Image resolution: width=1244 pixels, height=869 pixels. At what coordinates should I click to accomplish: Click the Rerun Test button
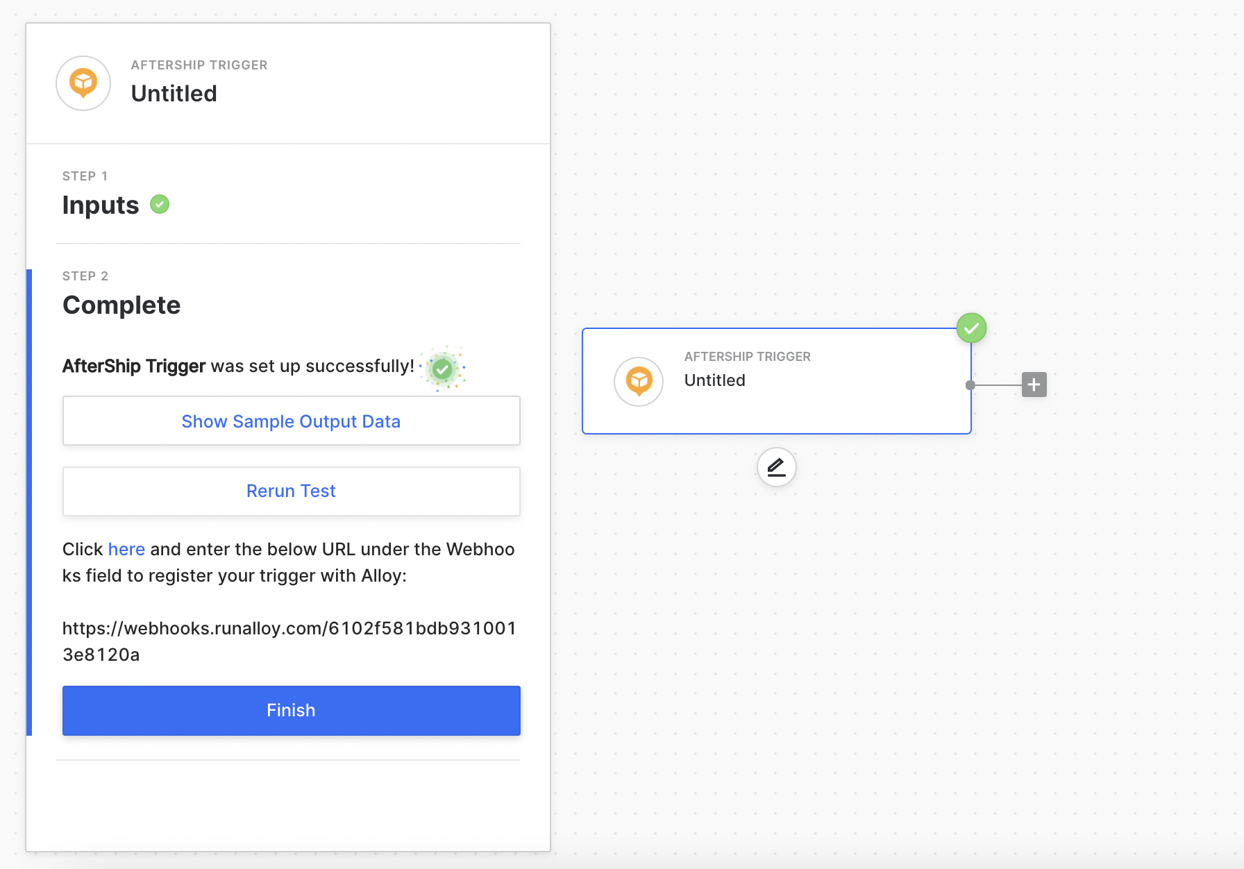tap(292, 491)
